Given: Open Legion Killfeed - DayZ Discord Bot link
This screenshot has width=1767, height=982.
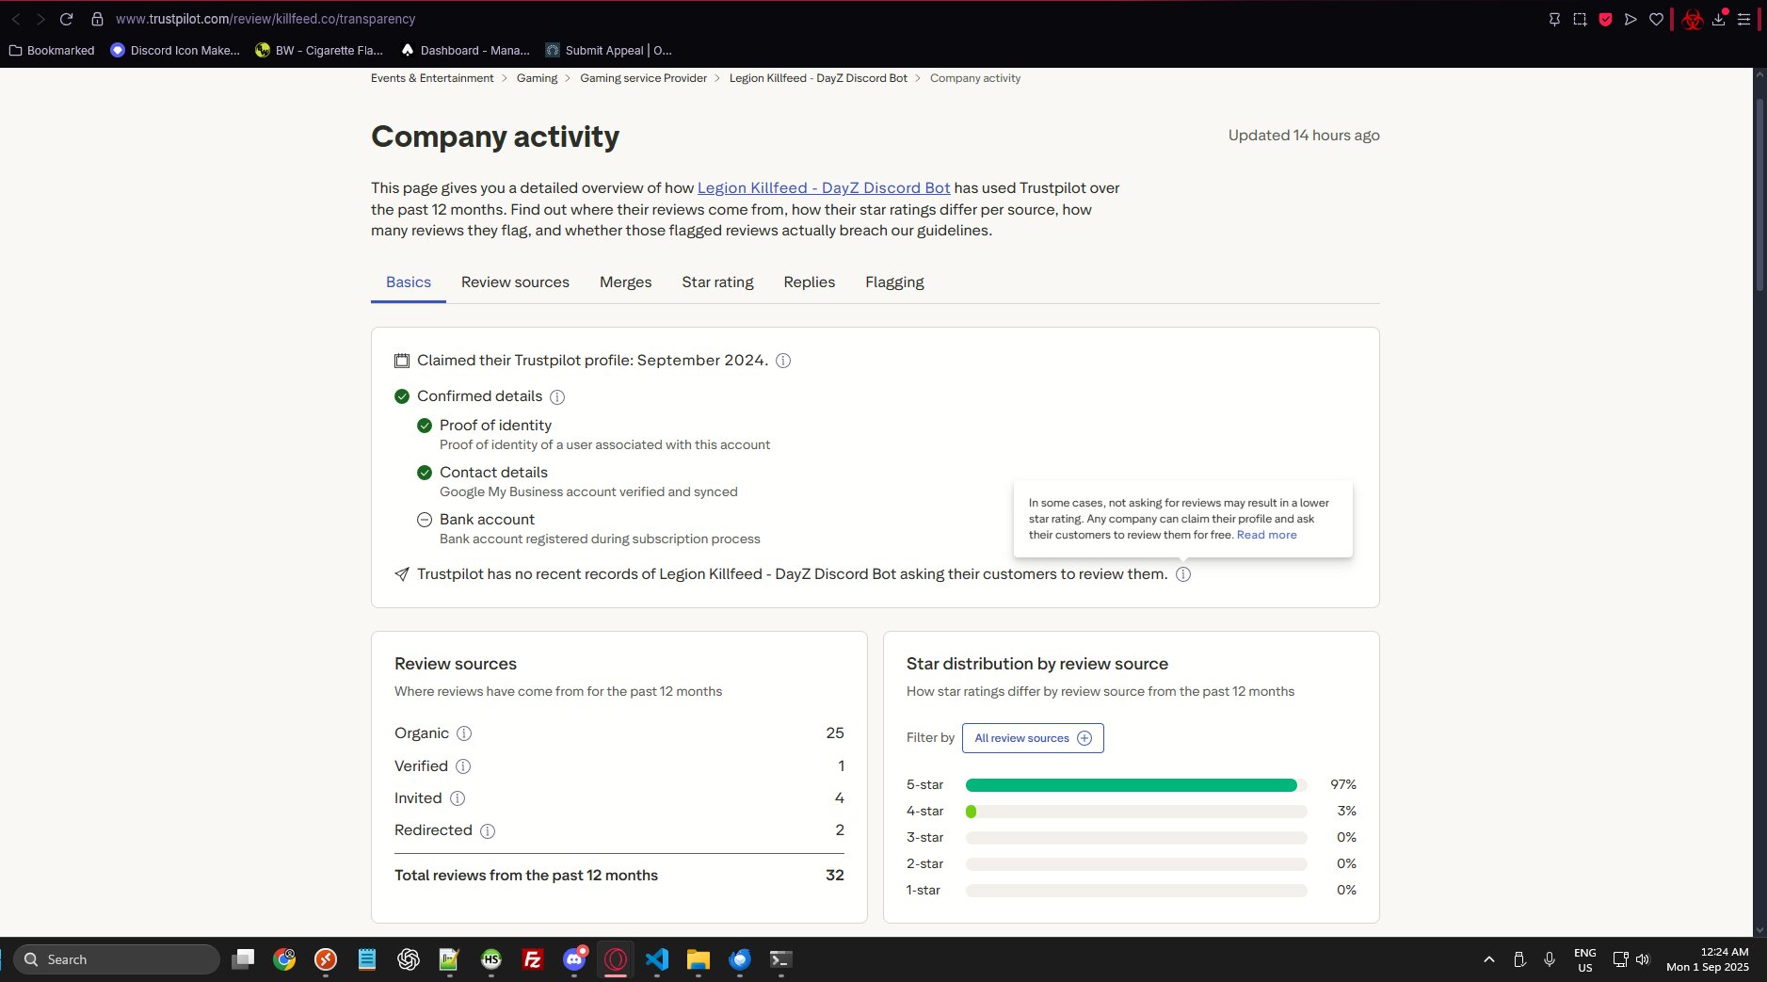Looking at the screenshot, I should [824, 188].
